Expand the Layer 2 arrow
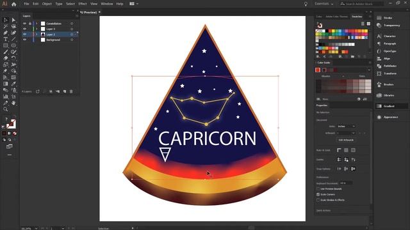This screenshot has height=230, width=410. pos(37,34)
